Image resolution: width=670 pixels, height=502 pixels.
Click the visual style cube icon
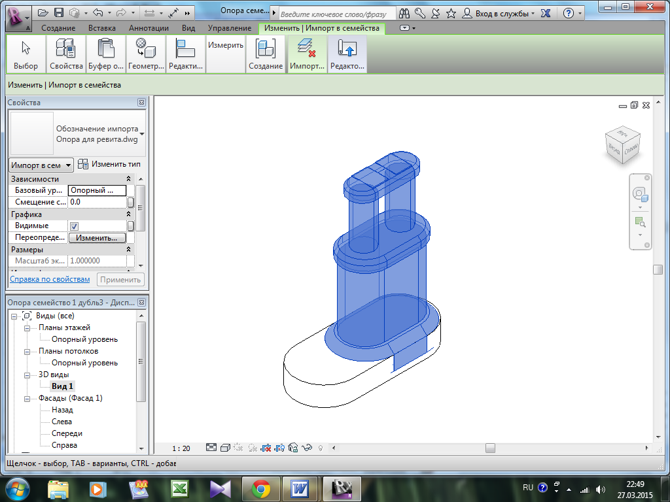pyautogui.click(x=224, y=448)
